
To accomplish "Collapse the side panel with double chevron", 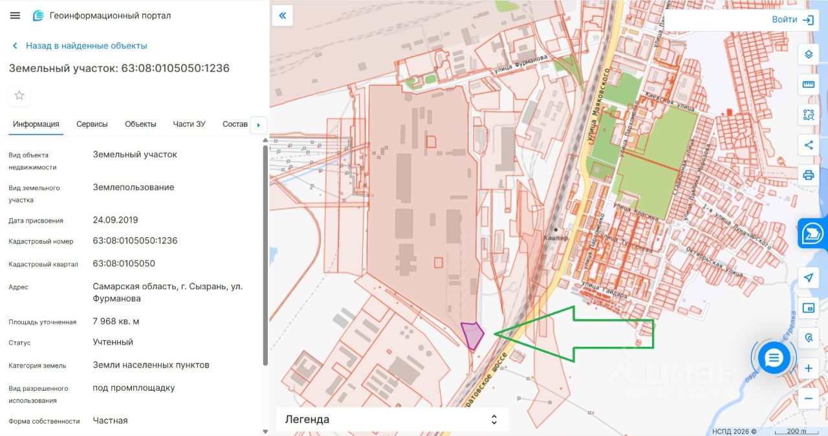I will 283,16.
